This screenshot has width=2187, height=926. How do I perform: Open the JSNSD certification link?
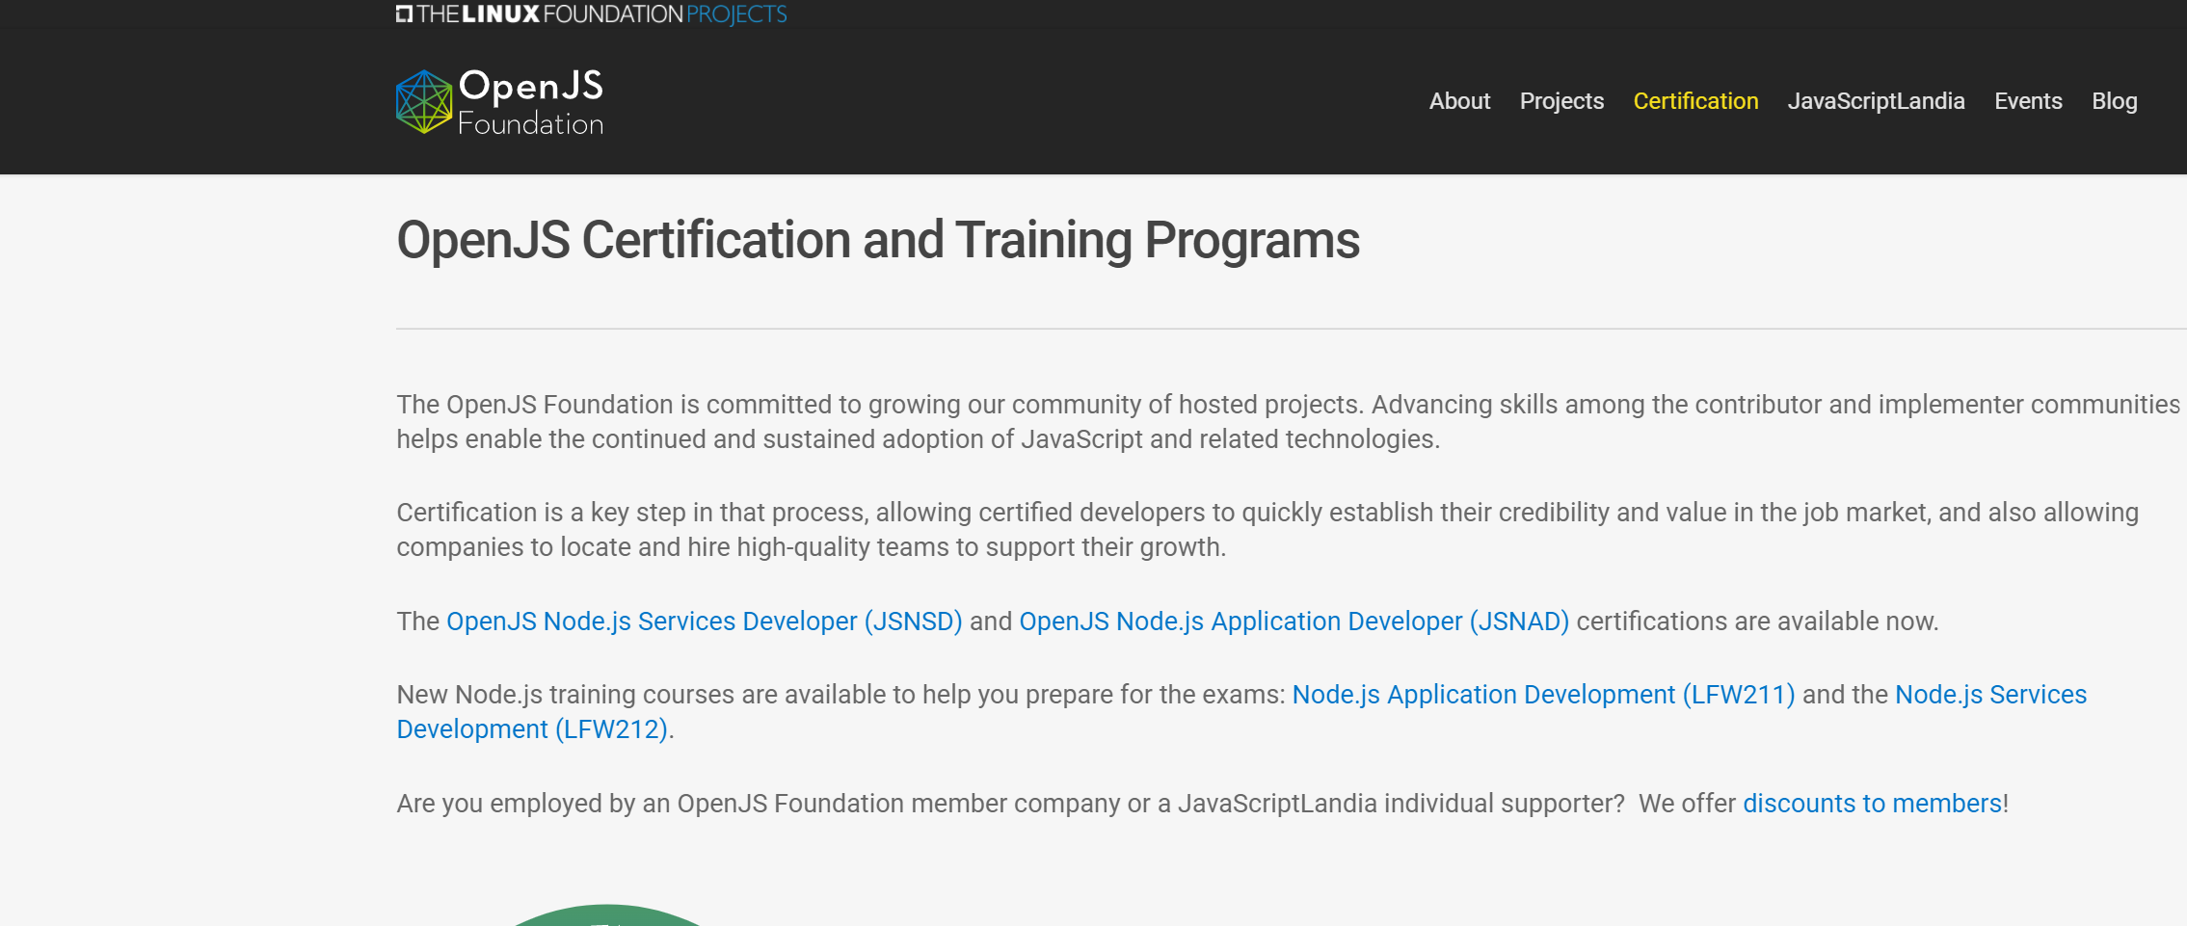(703, 622)
